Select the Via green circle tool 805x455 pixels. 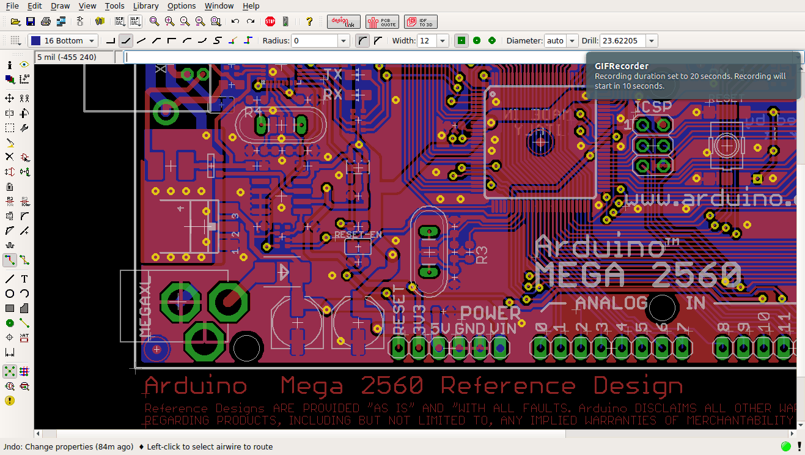point(10,323)
